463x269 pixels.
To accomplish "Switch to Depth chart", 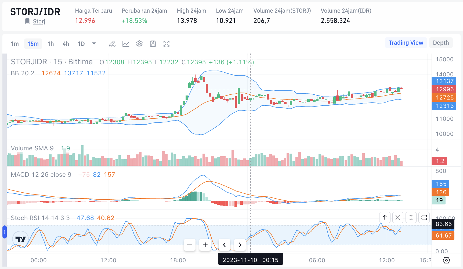I will point(441,43).
